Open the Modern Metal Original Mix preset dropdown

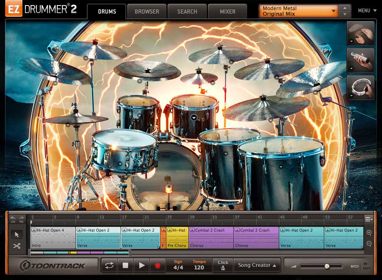coord(299,11)
